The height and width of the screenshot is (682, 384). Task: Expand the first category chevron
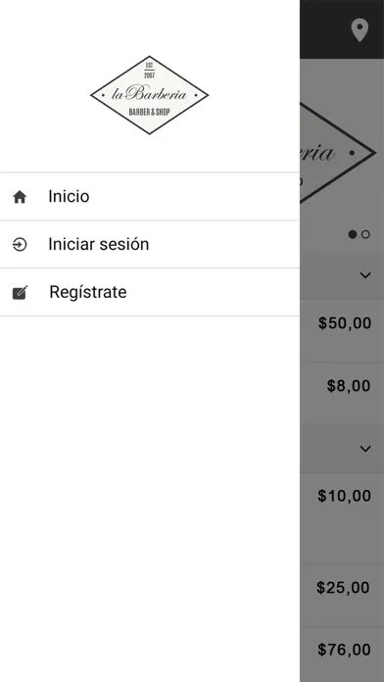click(x=365, y=275)
